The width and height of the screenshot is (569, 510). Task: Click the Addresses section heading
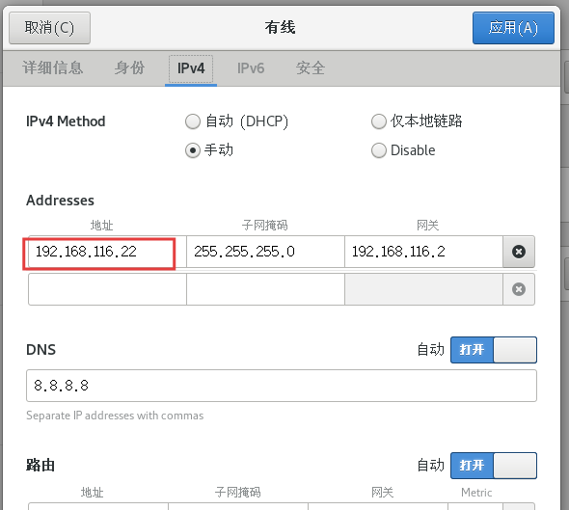60,201
